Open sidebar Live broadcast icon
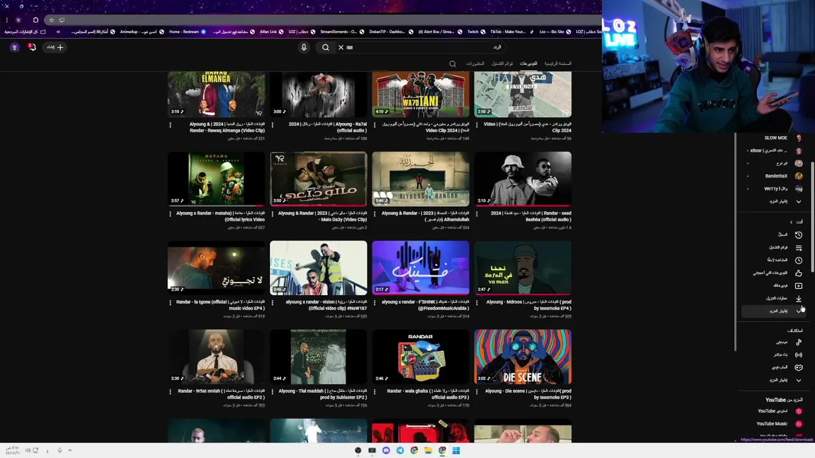The image size is (815, 458). coord(798,355)
